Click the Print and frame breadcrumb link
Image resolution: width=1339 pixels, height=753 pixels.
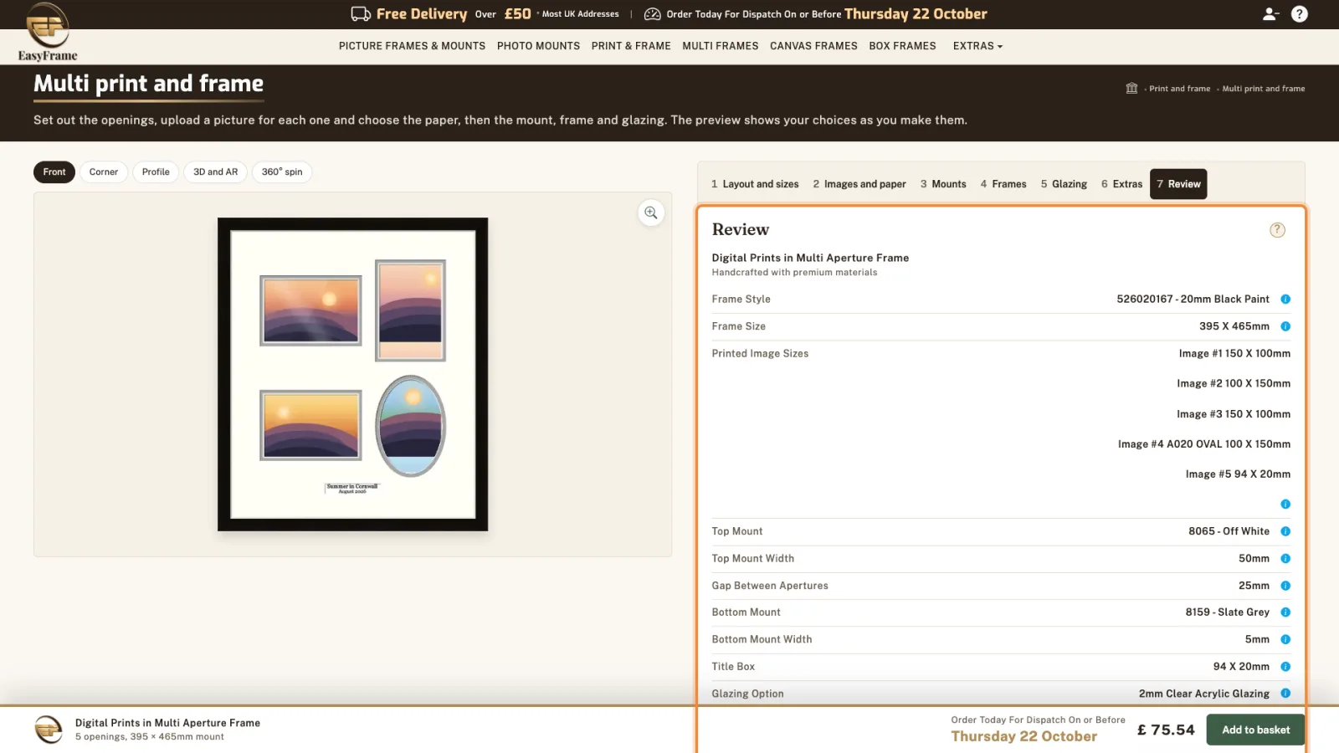(1179, 89)
